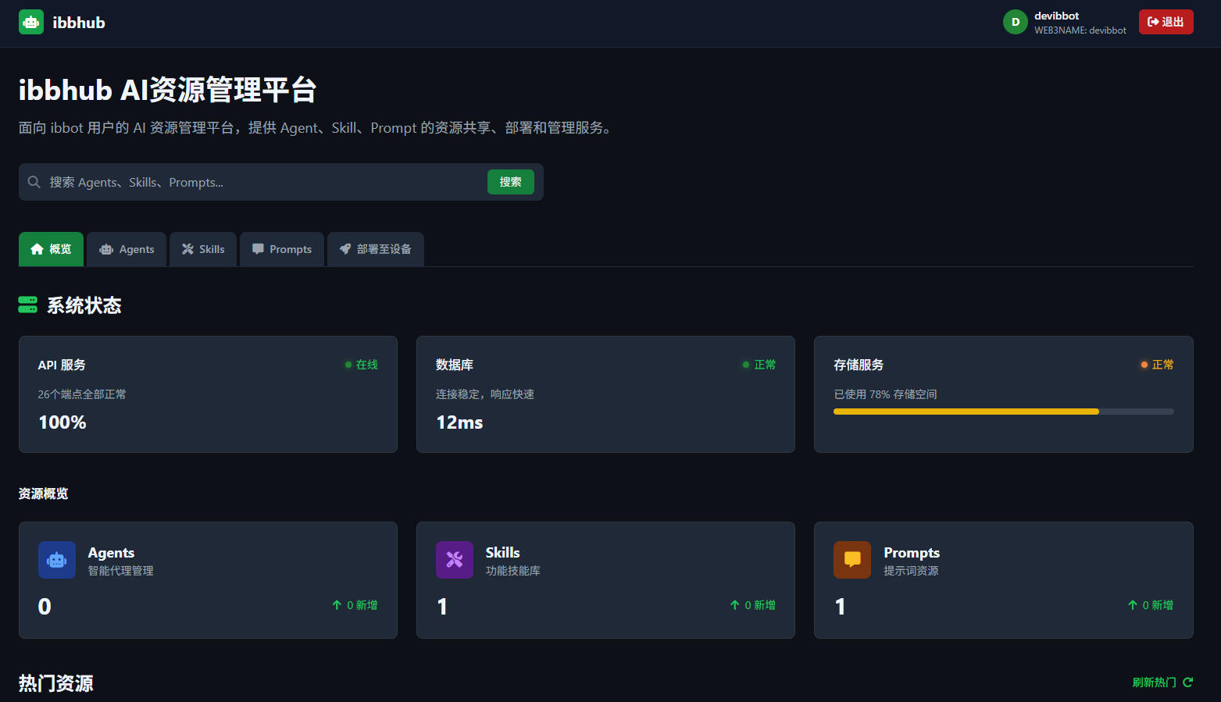
Task: Click the orange chat icon on Prompts card
Action: (852, 560)
